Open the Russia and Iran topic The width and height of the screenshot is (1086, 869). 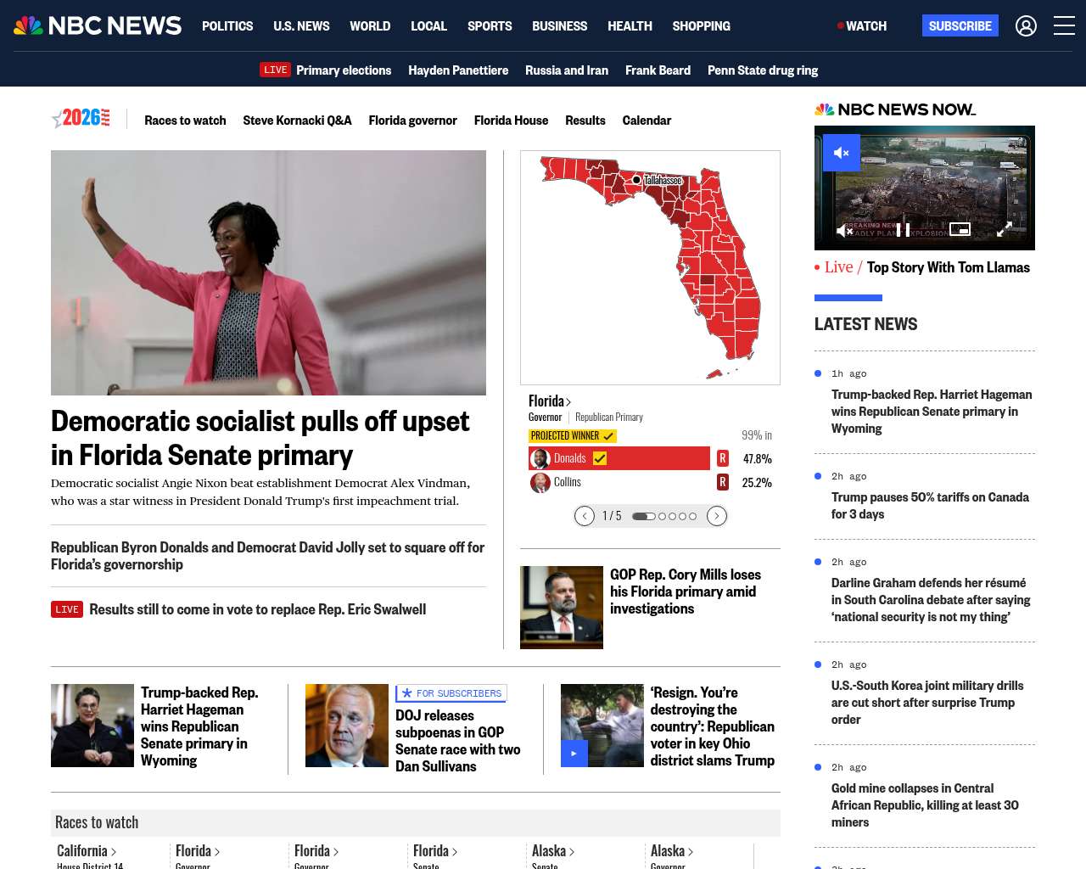[567, 70]
